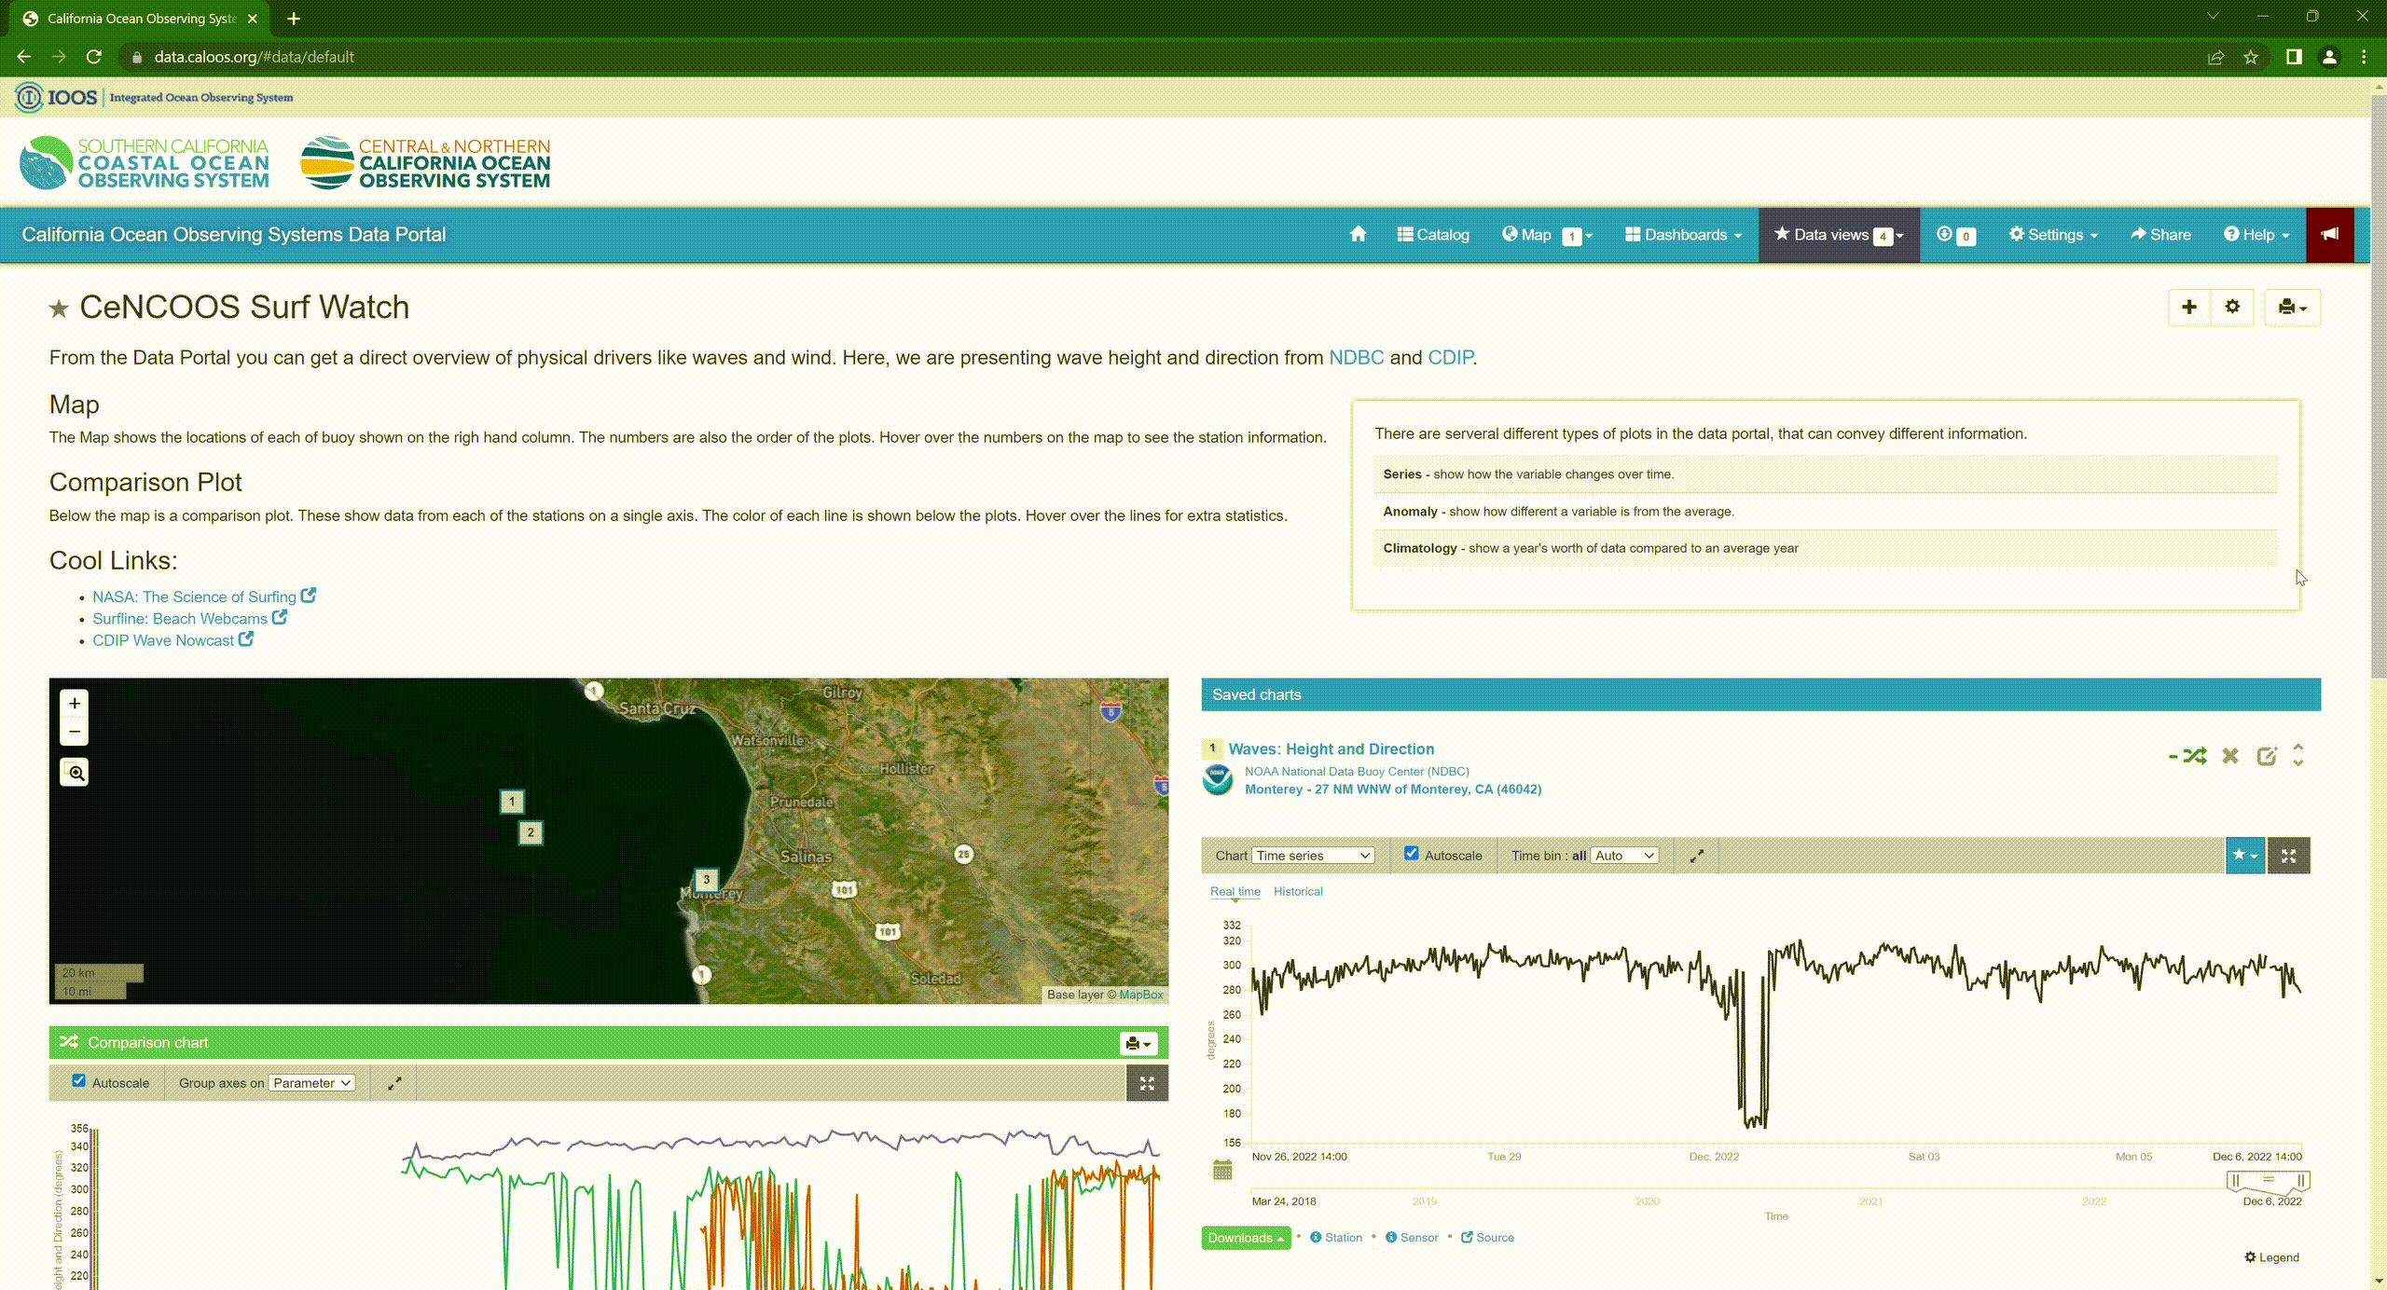Open the Help dropdown
This screenshot has width=2387, height=1290.
2256,235
